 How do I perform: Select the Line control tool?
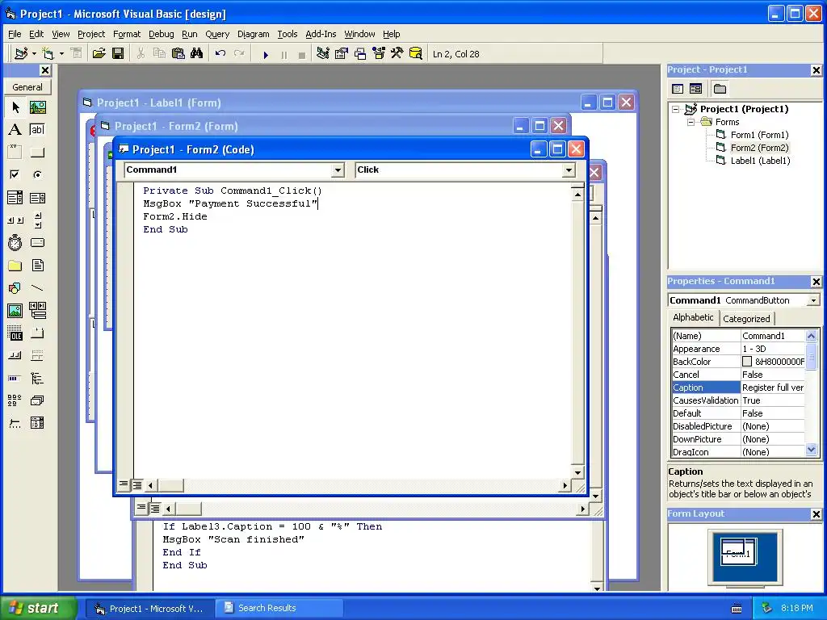[37, 288]
